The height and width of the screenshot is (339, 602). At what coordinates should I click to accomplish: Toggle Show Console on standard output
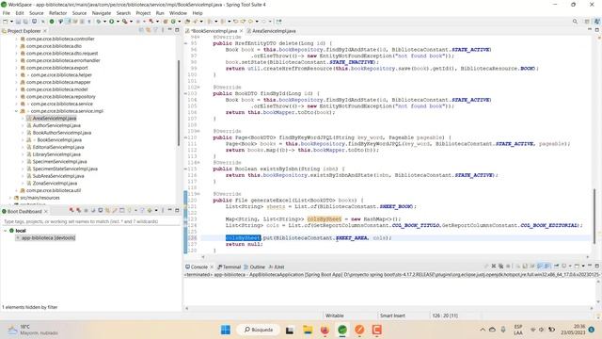point(539,266)
